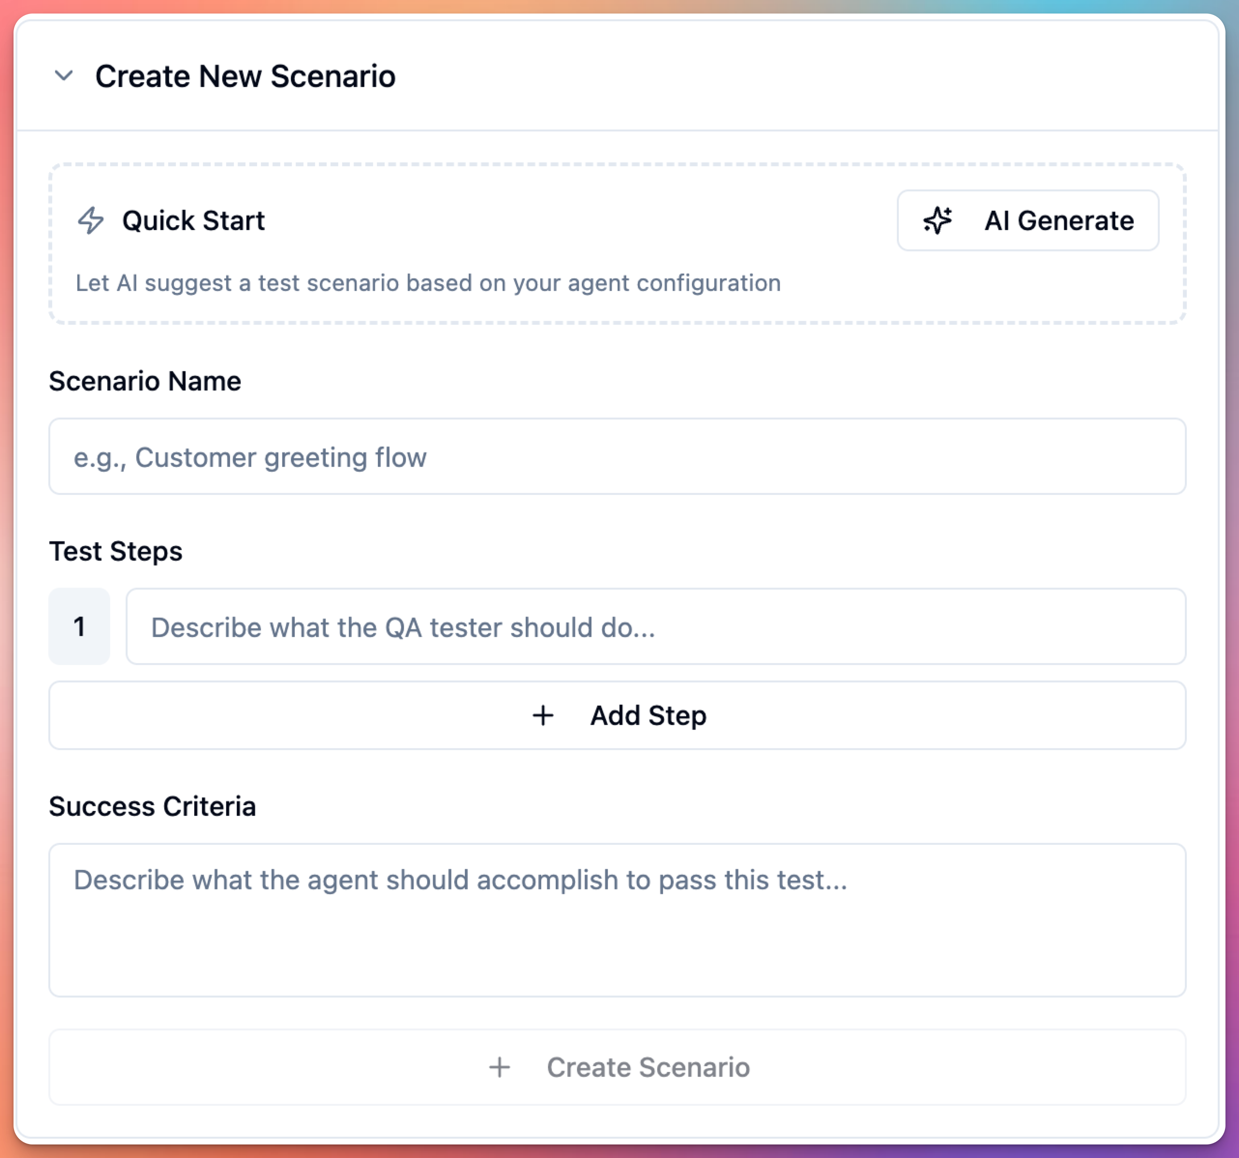This screenshot has width=1239, height=1158.
Task: Click the sparkles icon inside AI Generate
Action: [x=937, y=220]
